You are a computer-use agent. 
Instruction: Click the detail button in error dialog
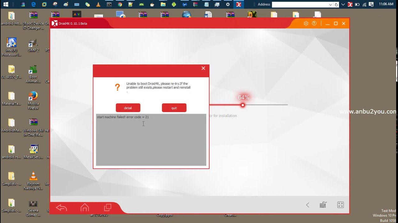pyautogui.click(x=128, y=108)
